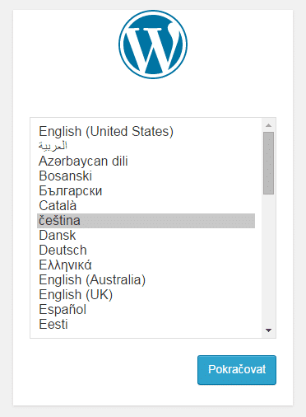Viewport: 306px width, 417px height.
Task: Select Español in the list
Action: [x=146, y=310]
